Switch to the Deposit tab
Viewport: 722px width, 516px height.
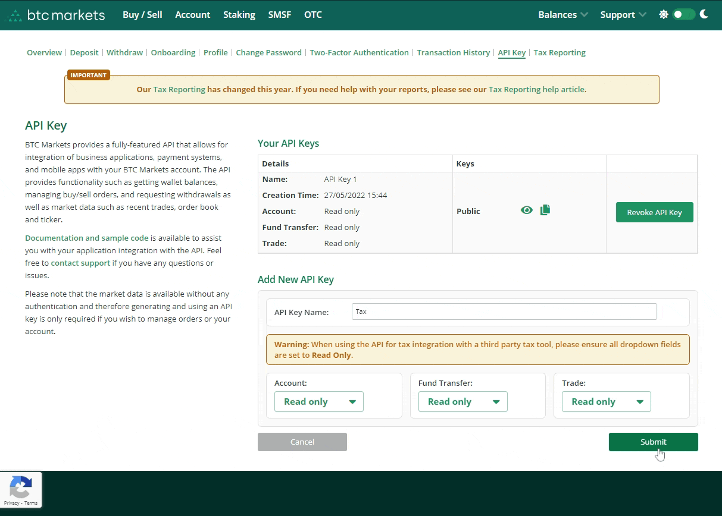(85, 52)
